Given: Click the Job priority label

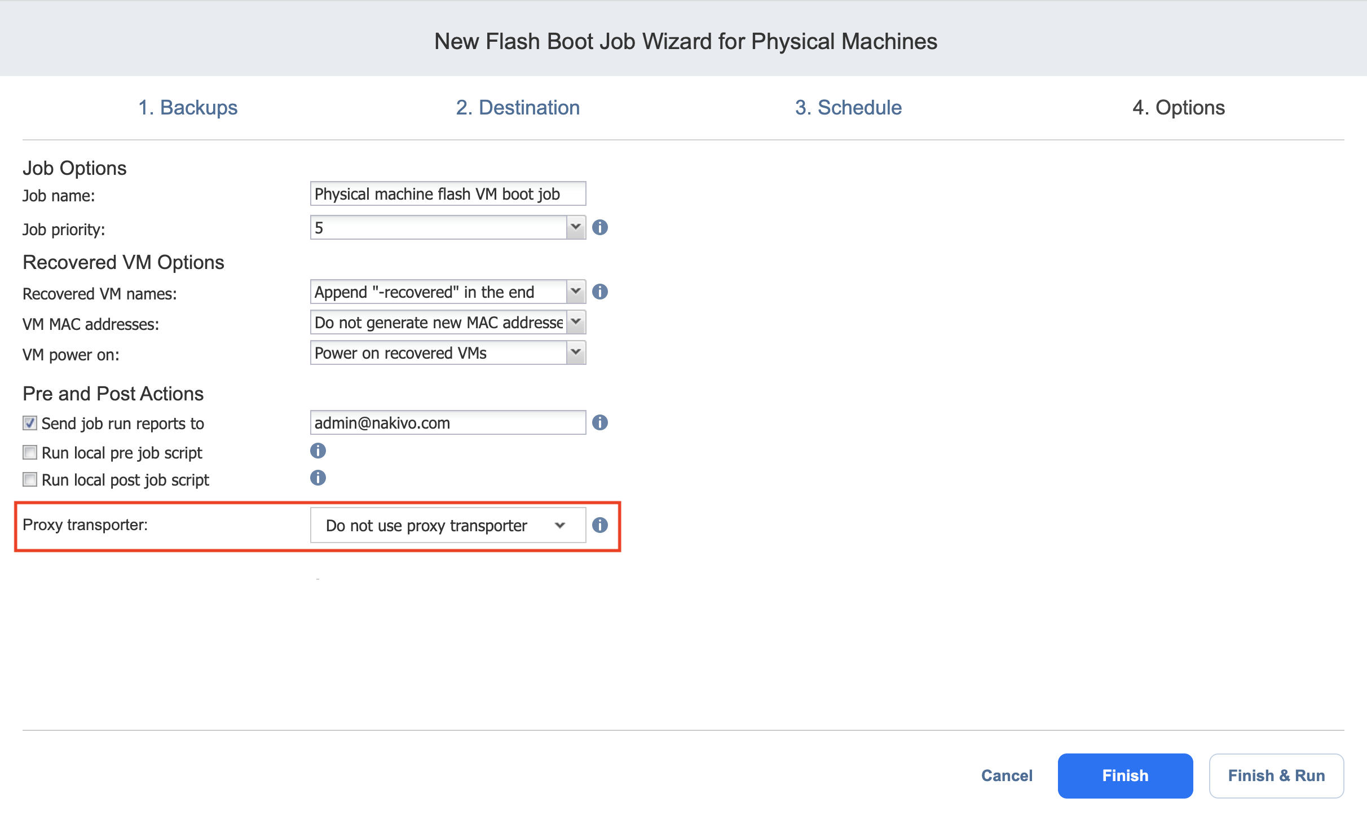Looking at the screenshot, I should [64, 230].
